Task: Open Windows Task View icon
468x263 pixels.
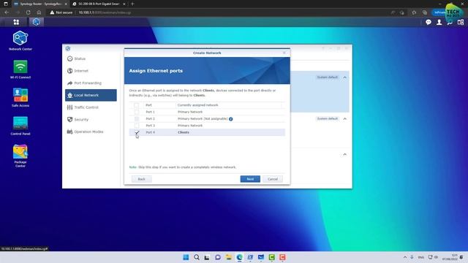Action: (x=207, y=257)
